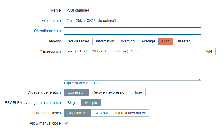Focus the Operational data field
The height and width of the screenshot is (130, 223).
coord(132,31)
